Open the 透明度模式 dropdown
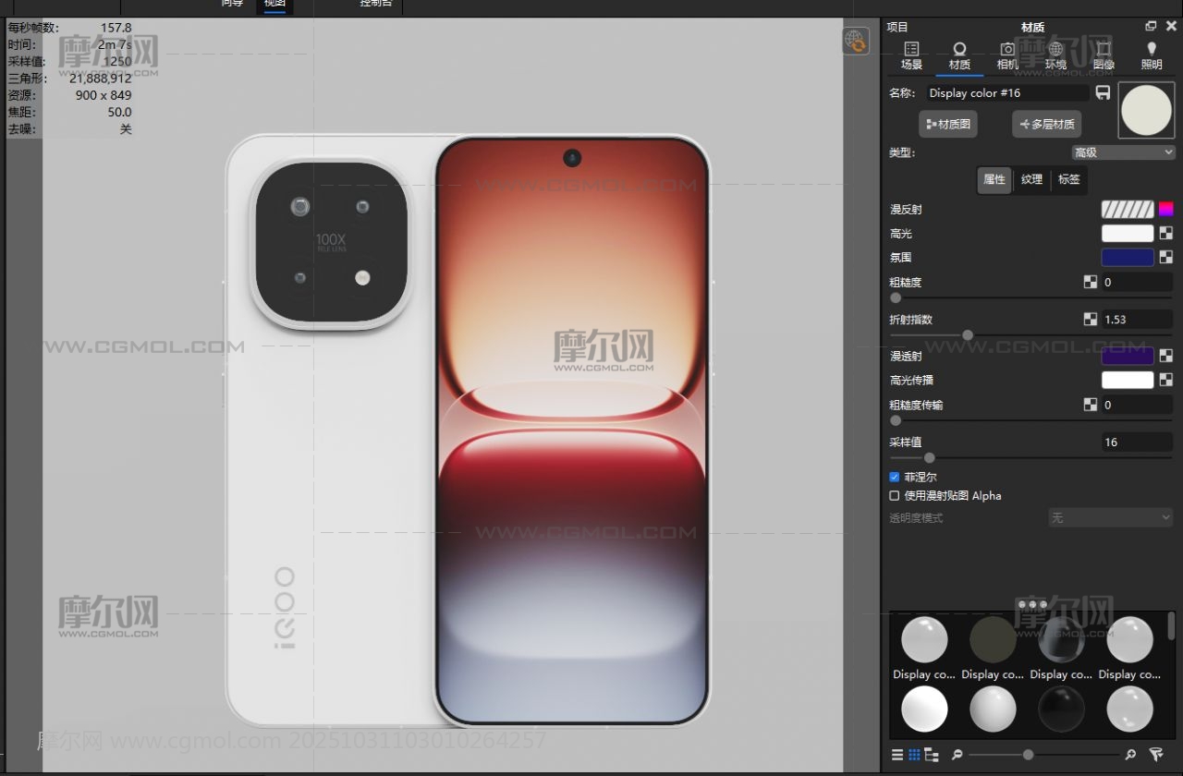Viewport: 1183px width, 776px height. tap(1110, 518)
